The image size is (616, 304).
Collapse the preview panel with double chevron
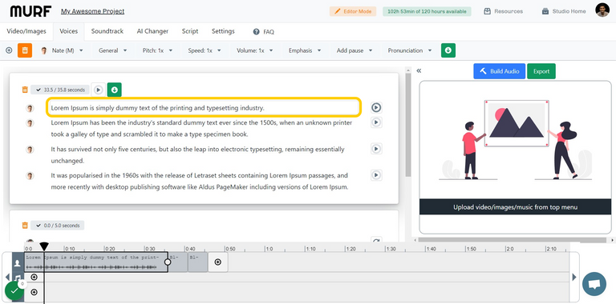pyautogui.click(x=419, y=71)
